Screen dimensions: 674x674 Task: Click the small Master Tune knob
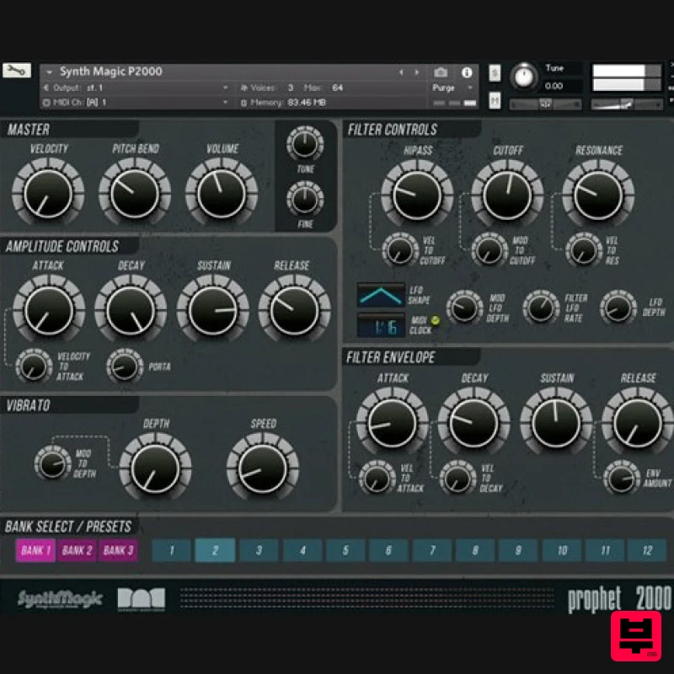pyautogui.click(x=305, y=143)
